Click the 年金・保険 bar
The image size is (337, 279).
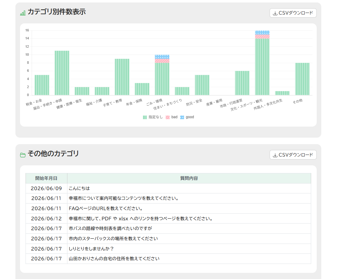pos(142,89)
